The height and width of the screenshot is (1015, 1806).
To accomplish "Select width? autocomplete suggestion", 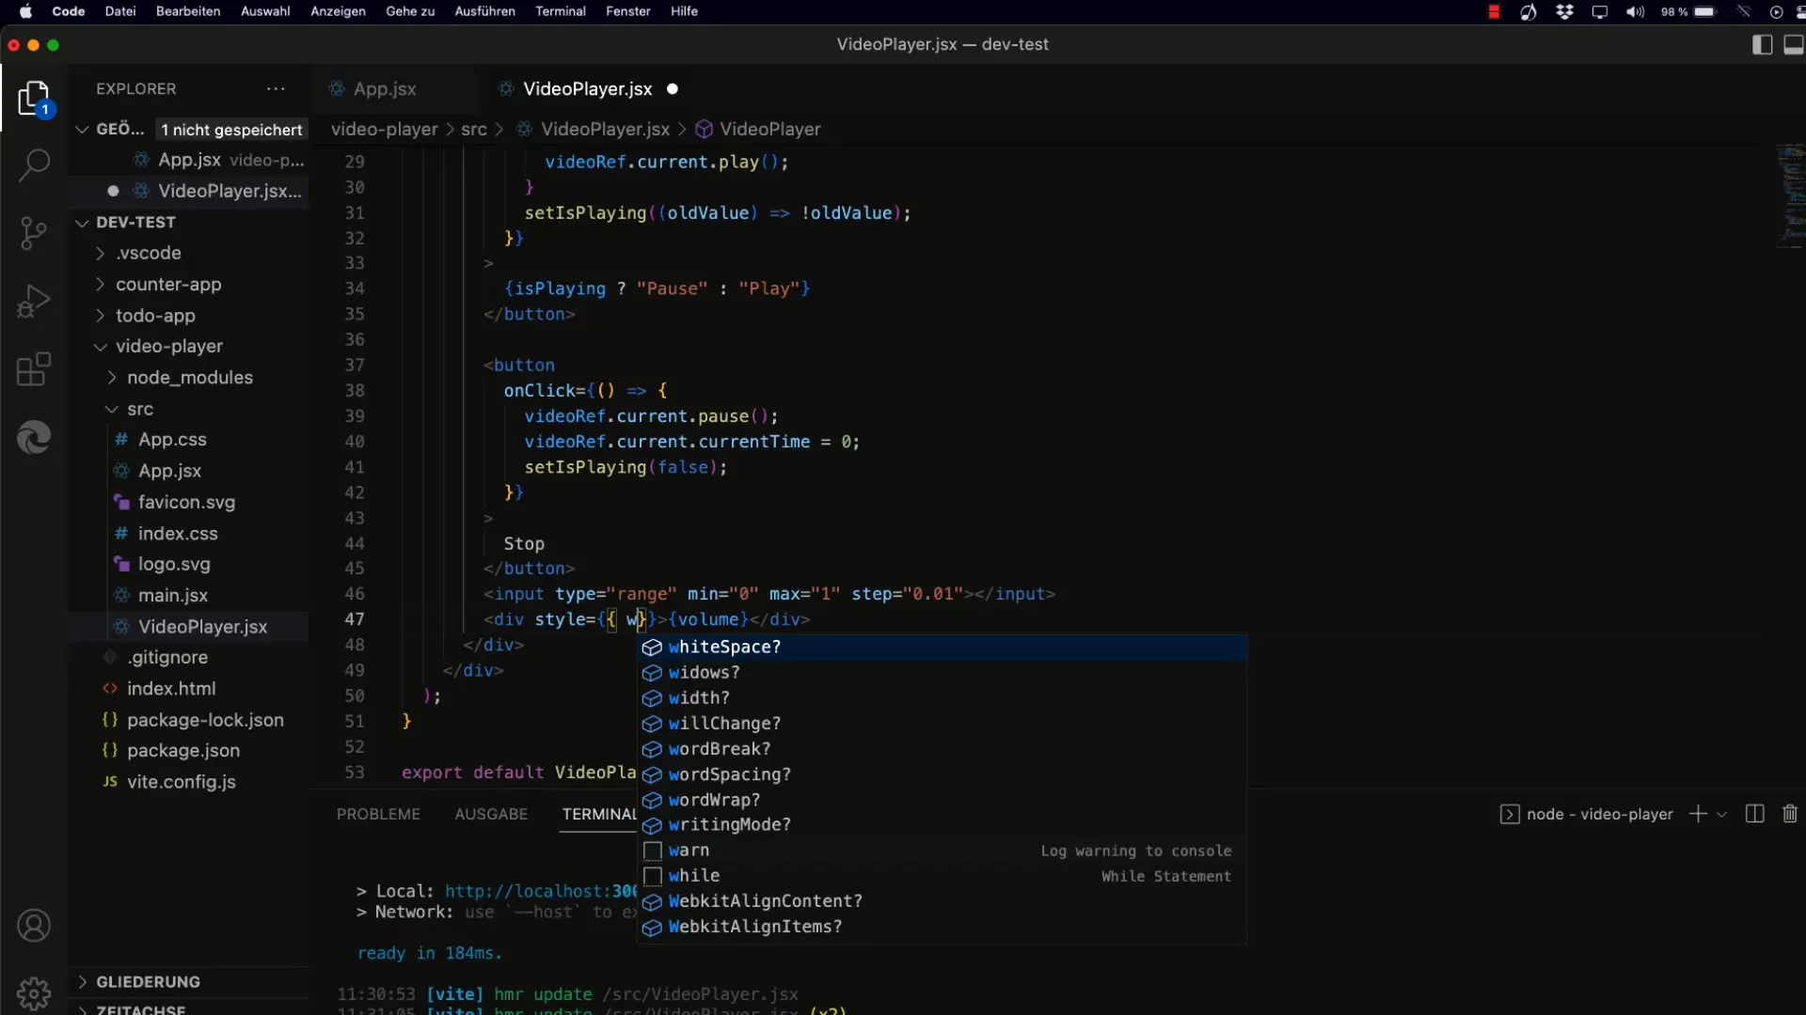I will point(943,697).
